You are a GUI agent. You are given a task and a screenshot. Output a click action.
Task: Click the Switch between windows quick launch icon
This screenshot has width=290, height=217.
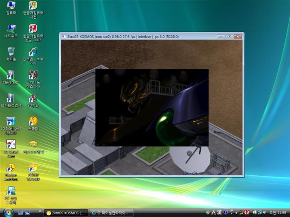point(27,213)
